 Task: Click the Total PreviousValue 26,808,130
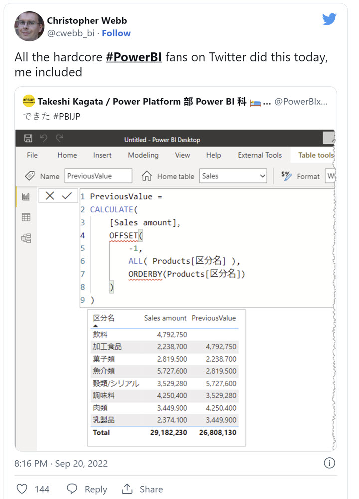[x=218, y=433]
